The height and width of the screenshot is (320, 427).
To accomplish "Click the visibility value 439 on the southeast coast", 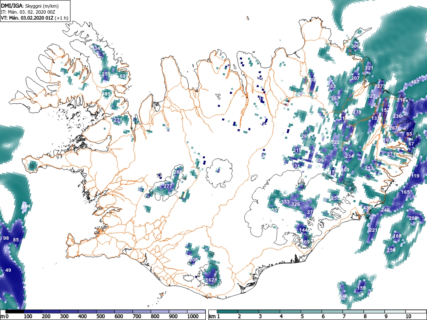I will pyautogui.click(x=367, y=208).
